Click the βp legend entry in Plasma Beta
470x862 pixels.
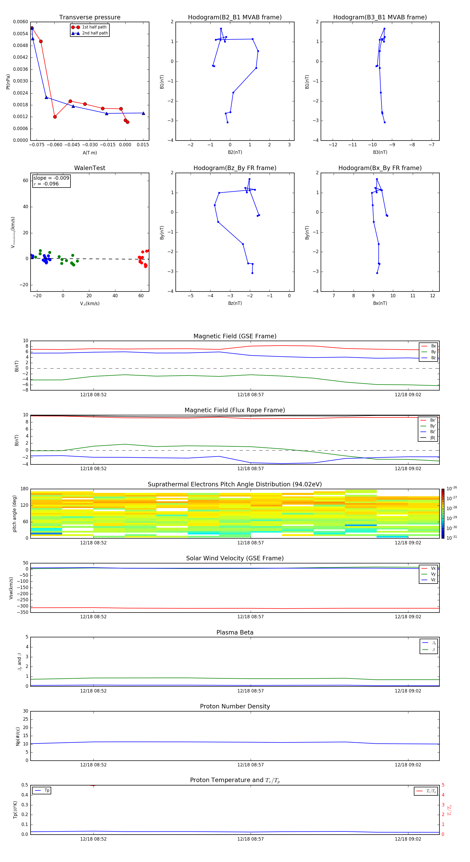[x=429, y=643]
